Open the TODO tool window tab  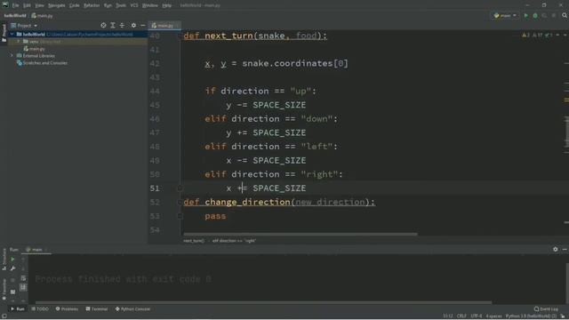(40, 309)
